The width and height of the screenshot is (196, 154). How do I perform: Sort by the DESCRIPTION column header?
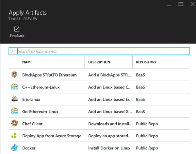pos(99,62)
